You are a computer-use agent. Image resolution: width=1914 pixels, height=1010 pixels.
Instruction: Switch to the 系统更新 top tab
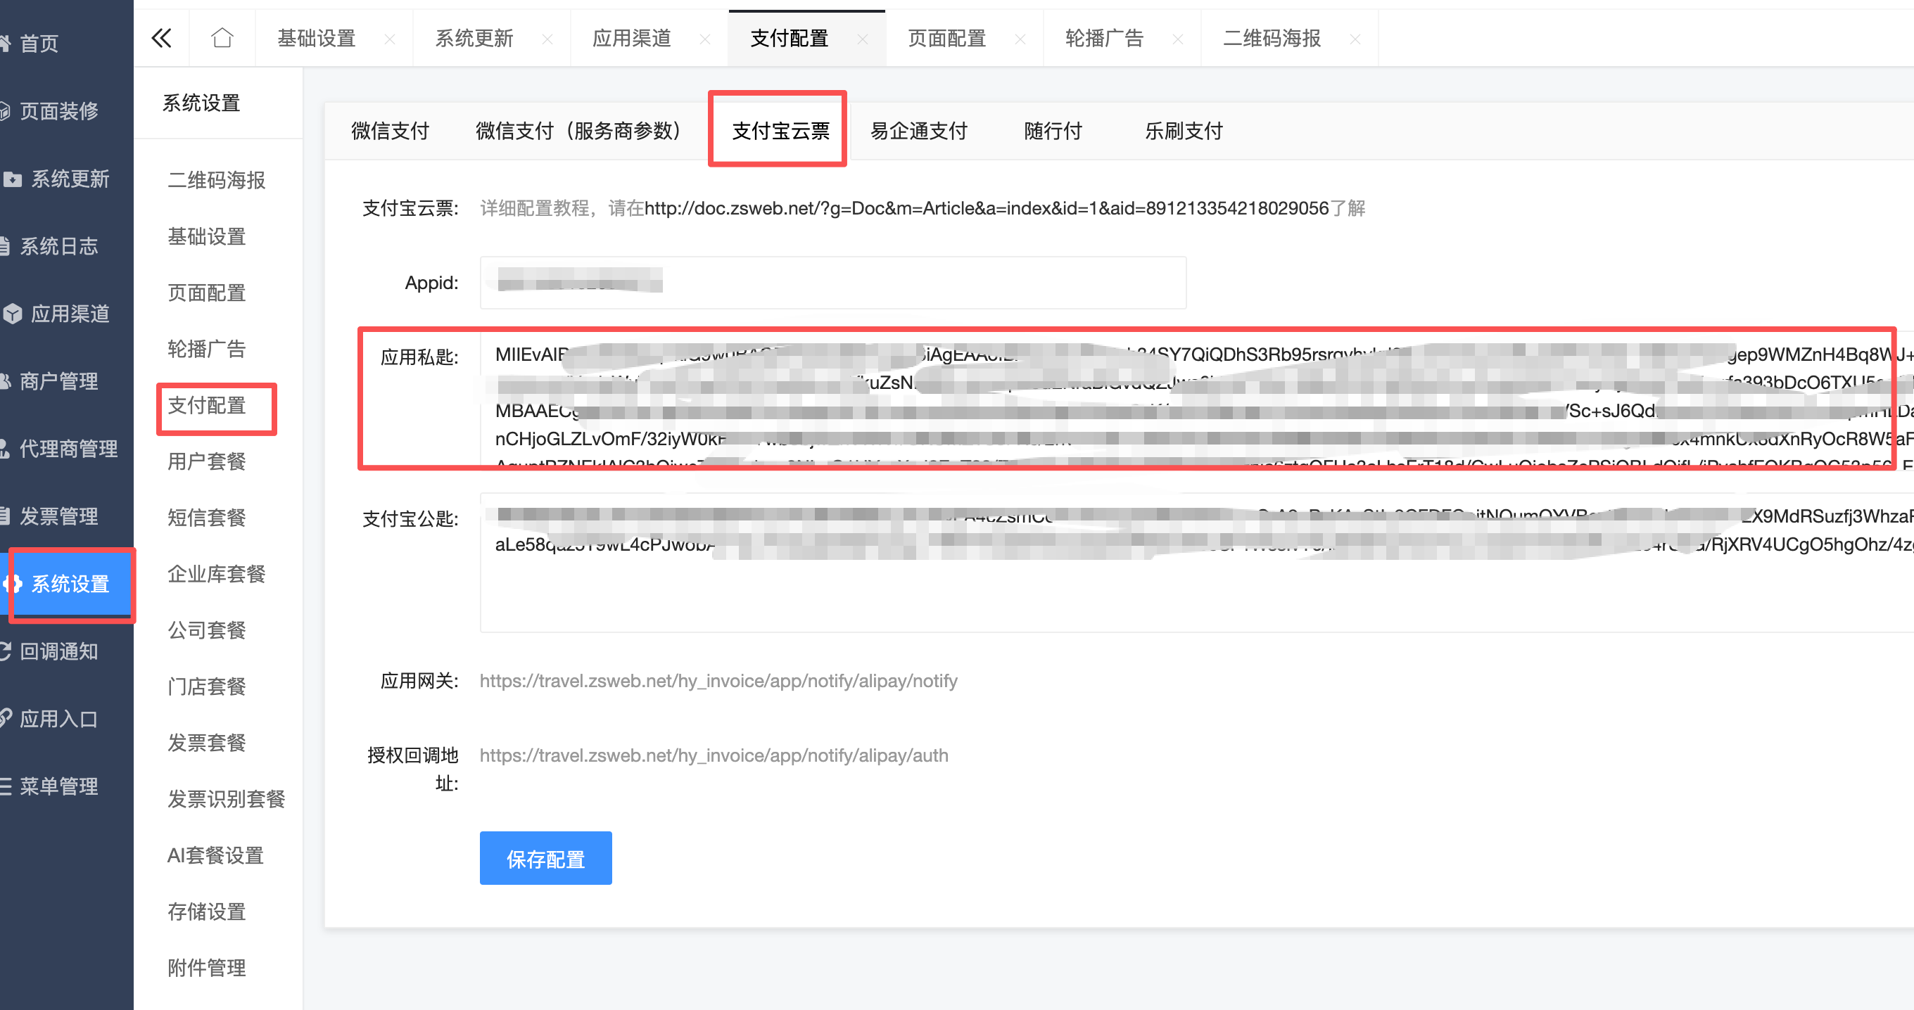[474, 38]
